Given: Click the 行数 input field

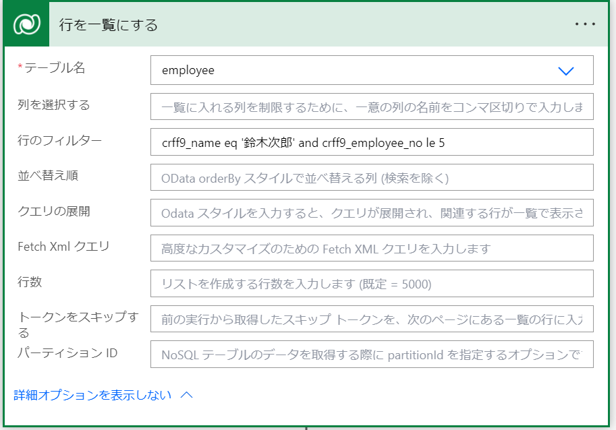Looking at the screenshot, I should pyautogui.click(x=372, y=284).
